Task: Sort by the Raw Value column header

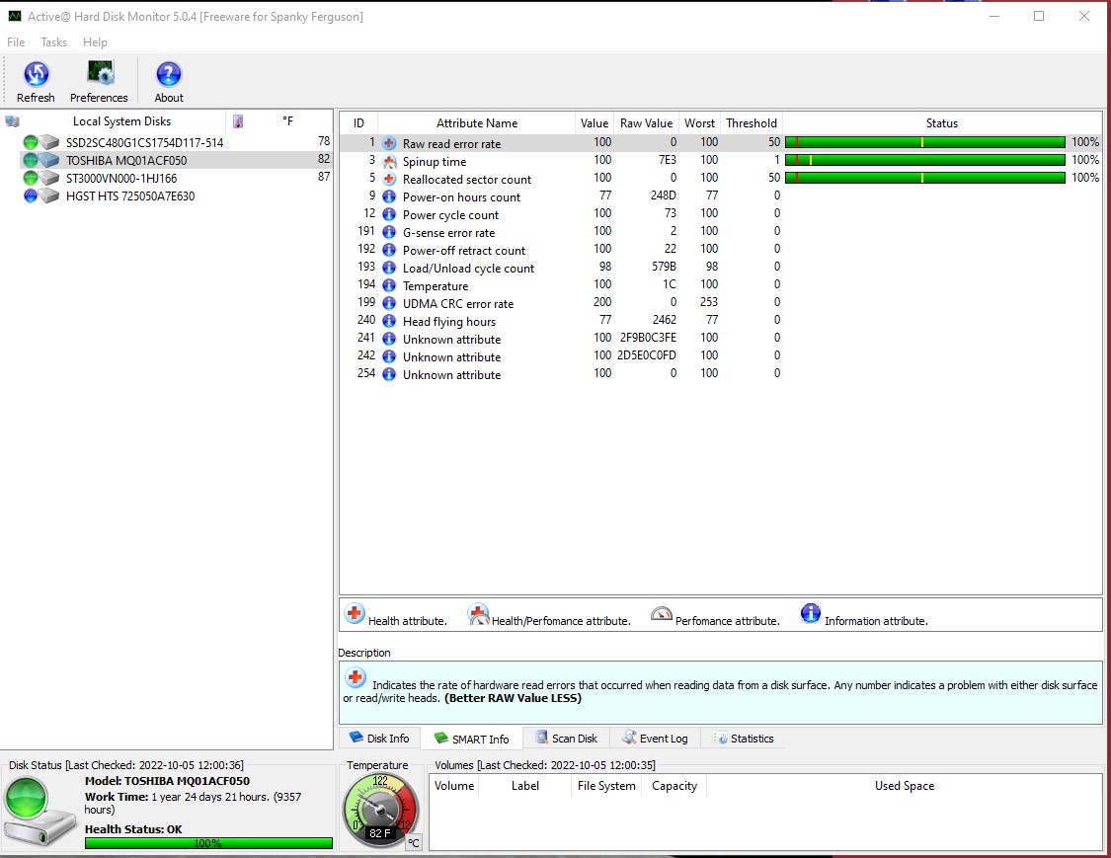Action: [645, 123]
